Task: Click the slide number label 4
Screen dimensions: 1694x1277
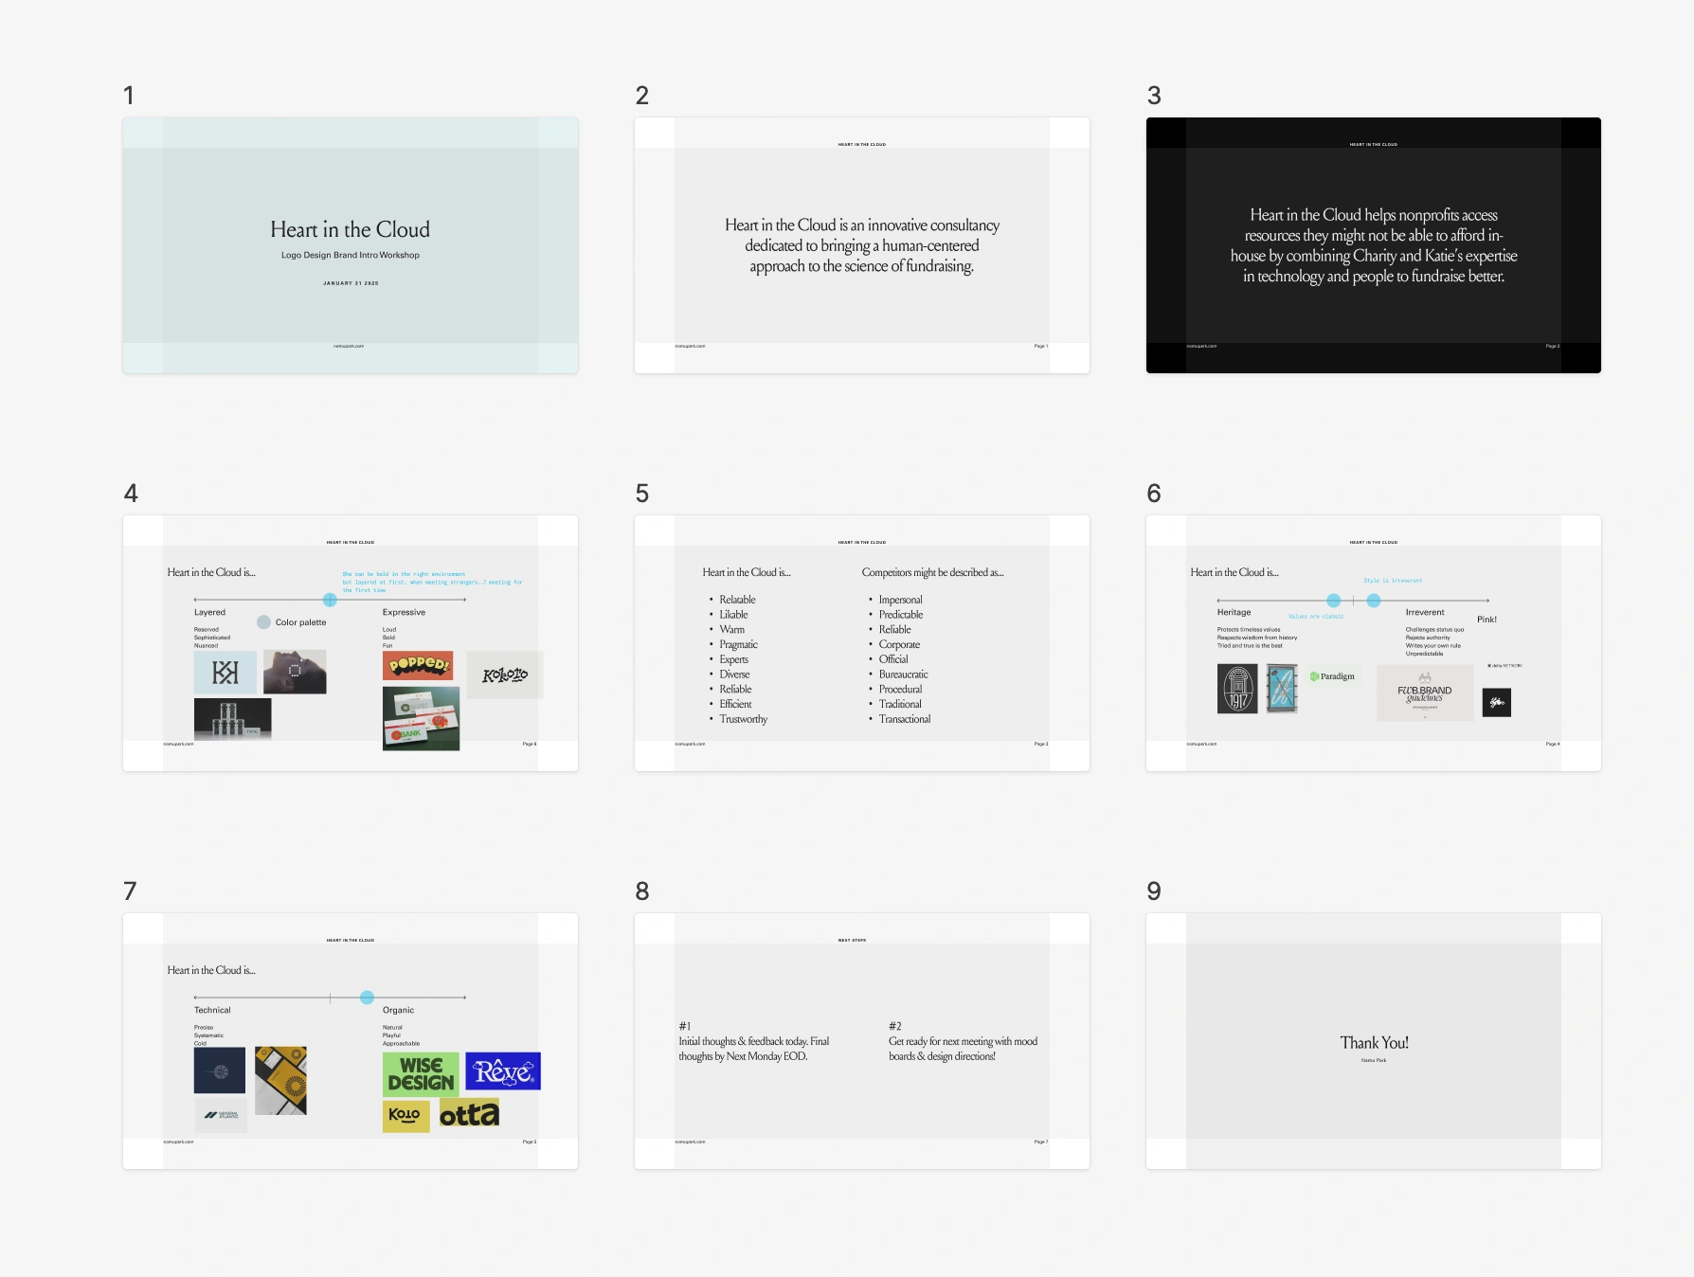Action: click(131, 494)
